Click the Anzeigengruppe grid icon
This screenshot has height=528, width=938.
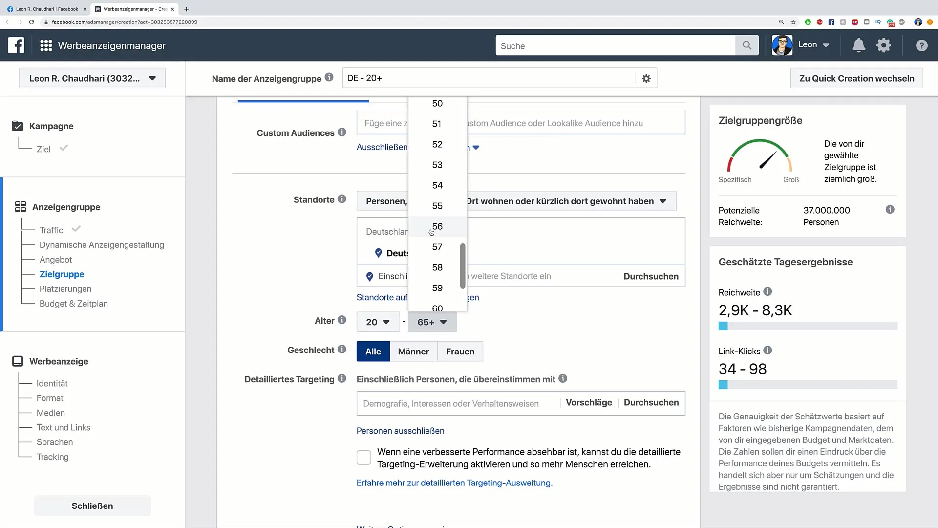tap(21, 207)
